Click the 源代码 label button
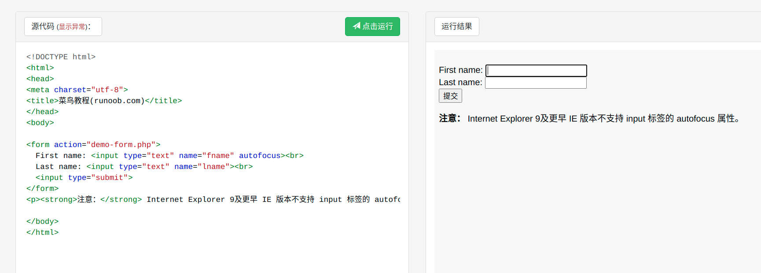Image resolution: width=761 pixels, height=273 pixels. click(x=43, y=26)
